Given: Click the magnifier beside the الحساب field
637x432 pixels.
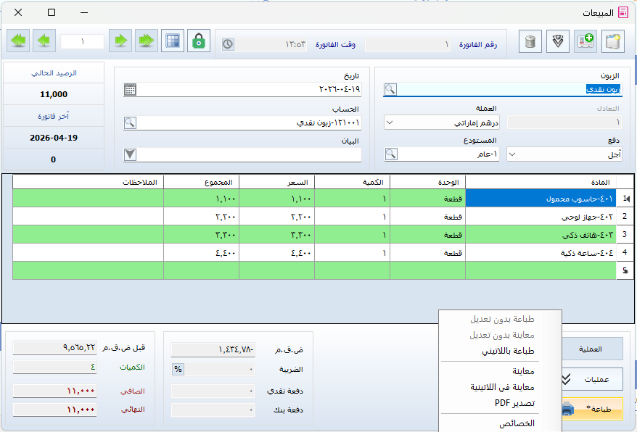Looking at the screenshot, I should click(x=130, y=122).
